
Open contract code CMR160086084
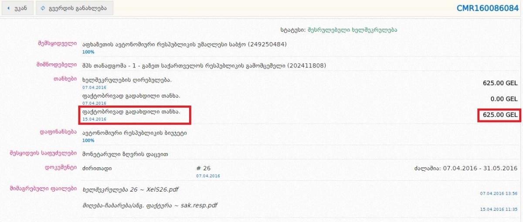coord(487,8)
